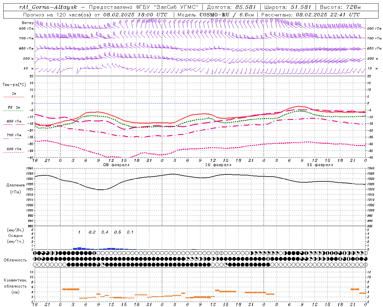Select the latitude value 51.581
Screen dimensions: 383x307
coord(301,7)
